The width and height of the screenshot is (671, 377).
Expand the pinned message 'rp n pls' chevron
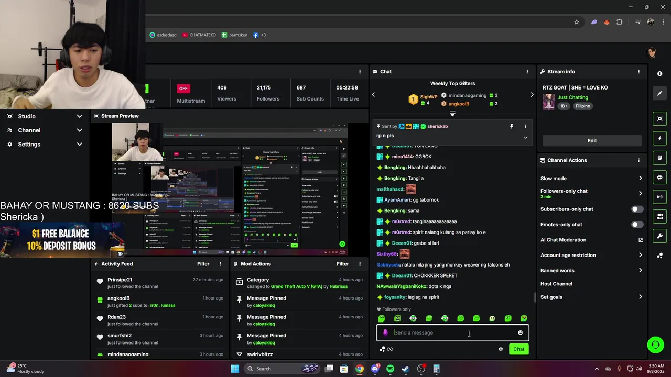(x=525, y=137)
